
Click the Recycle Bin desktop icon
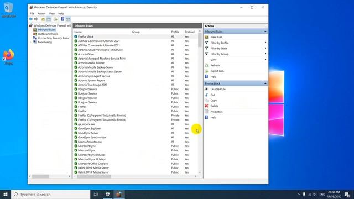(9, 8)
